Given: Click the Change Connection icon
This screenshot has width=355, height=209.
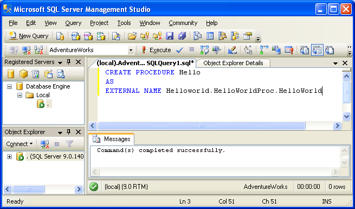Looking at the screenshot, I should tap(38, 50).
